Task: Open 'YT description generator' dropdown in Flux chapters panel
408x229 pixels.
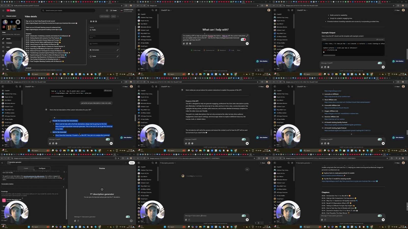Action: tap(303, 163)
